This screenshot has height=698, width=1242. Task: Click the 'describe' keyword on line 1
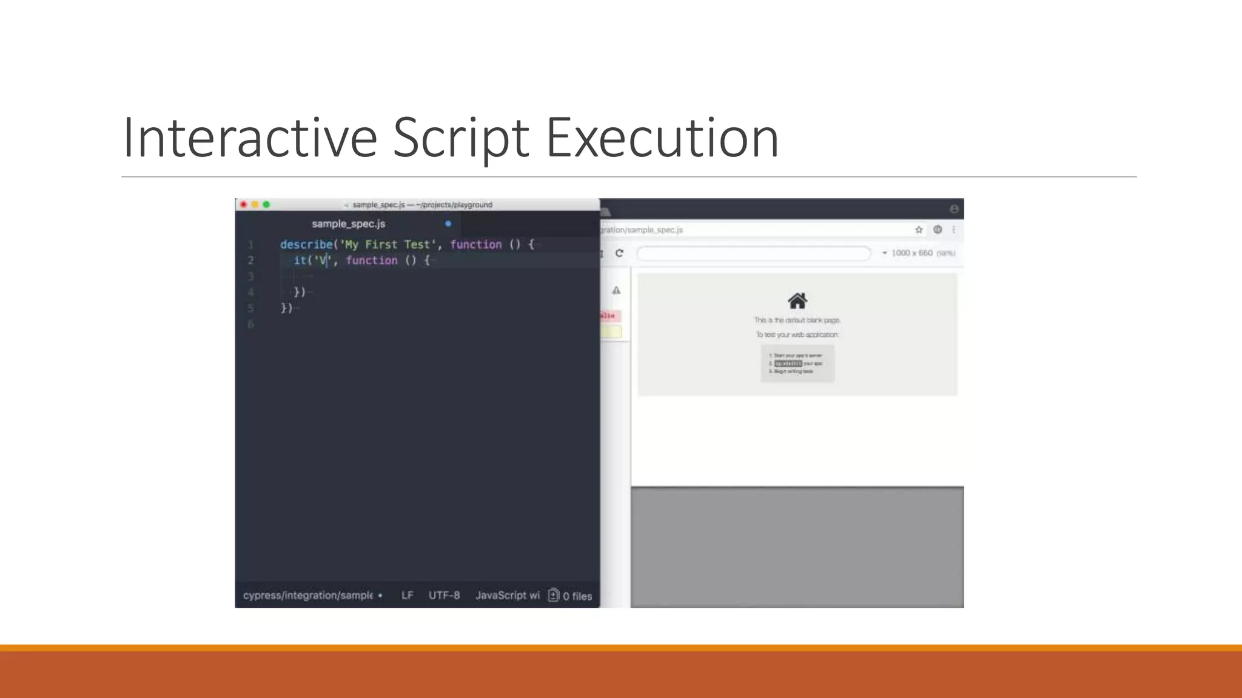click(x=306, y=244)
